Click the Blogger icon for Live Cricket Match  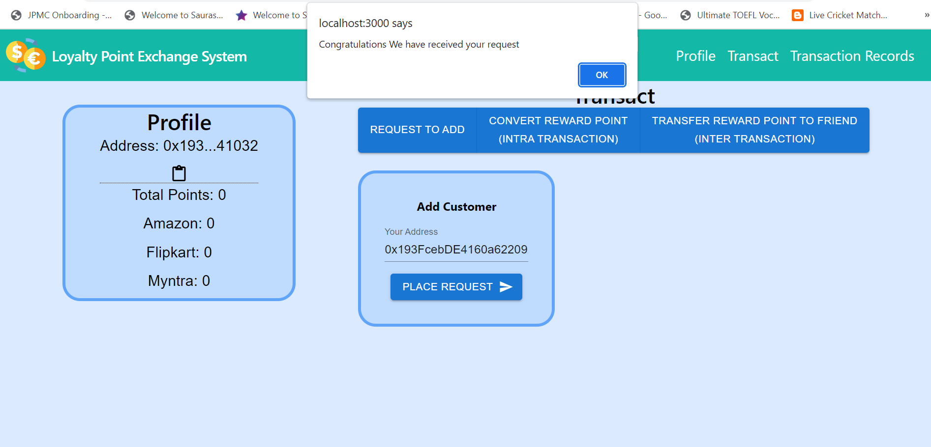[x=797, y=15]
